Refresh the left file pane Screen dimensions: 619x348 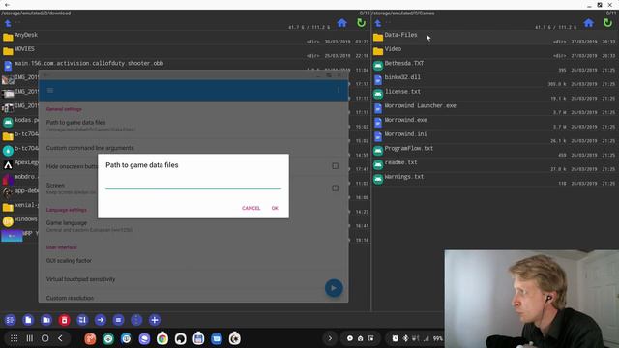361,23
